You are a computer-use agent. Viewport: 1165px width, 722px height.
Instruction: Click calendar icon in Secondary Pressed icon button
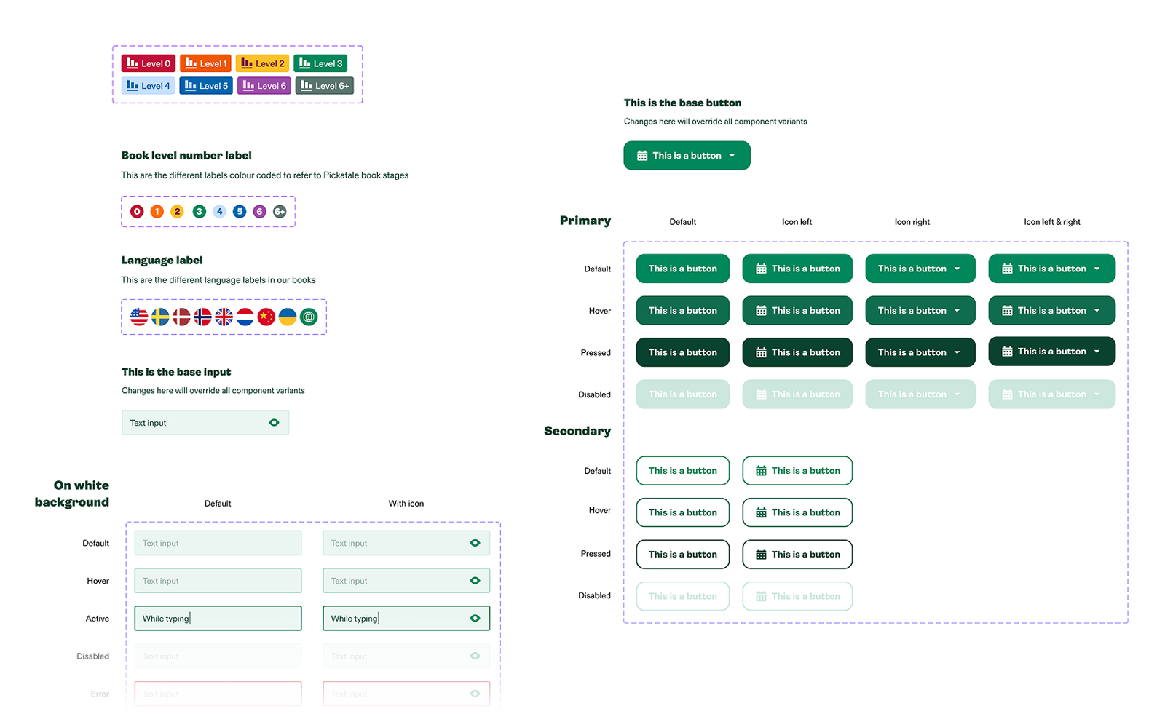[x=761, y=555]
